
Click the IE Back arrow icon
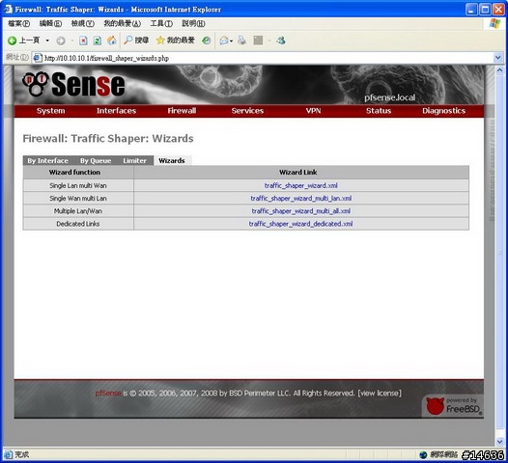click(x=13, y=41)
